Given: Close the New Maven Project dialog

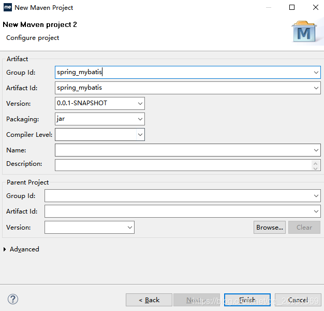Looking at the screenshot, I should point(316,7).
